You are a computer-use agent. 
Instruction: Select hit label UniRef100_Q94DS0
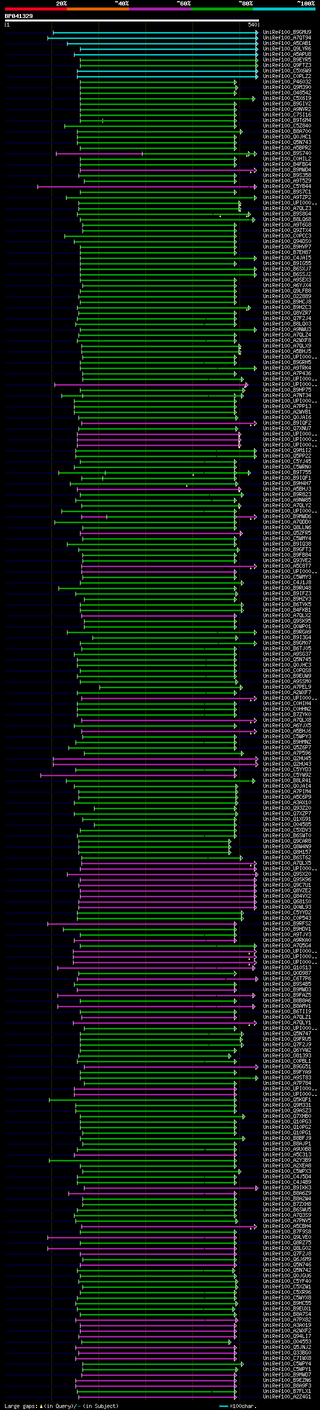287,242
